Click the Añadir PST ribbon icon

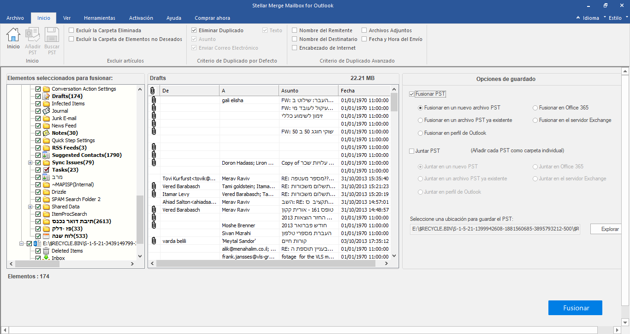coord(33,35)
